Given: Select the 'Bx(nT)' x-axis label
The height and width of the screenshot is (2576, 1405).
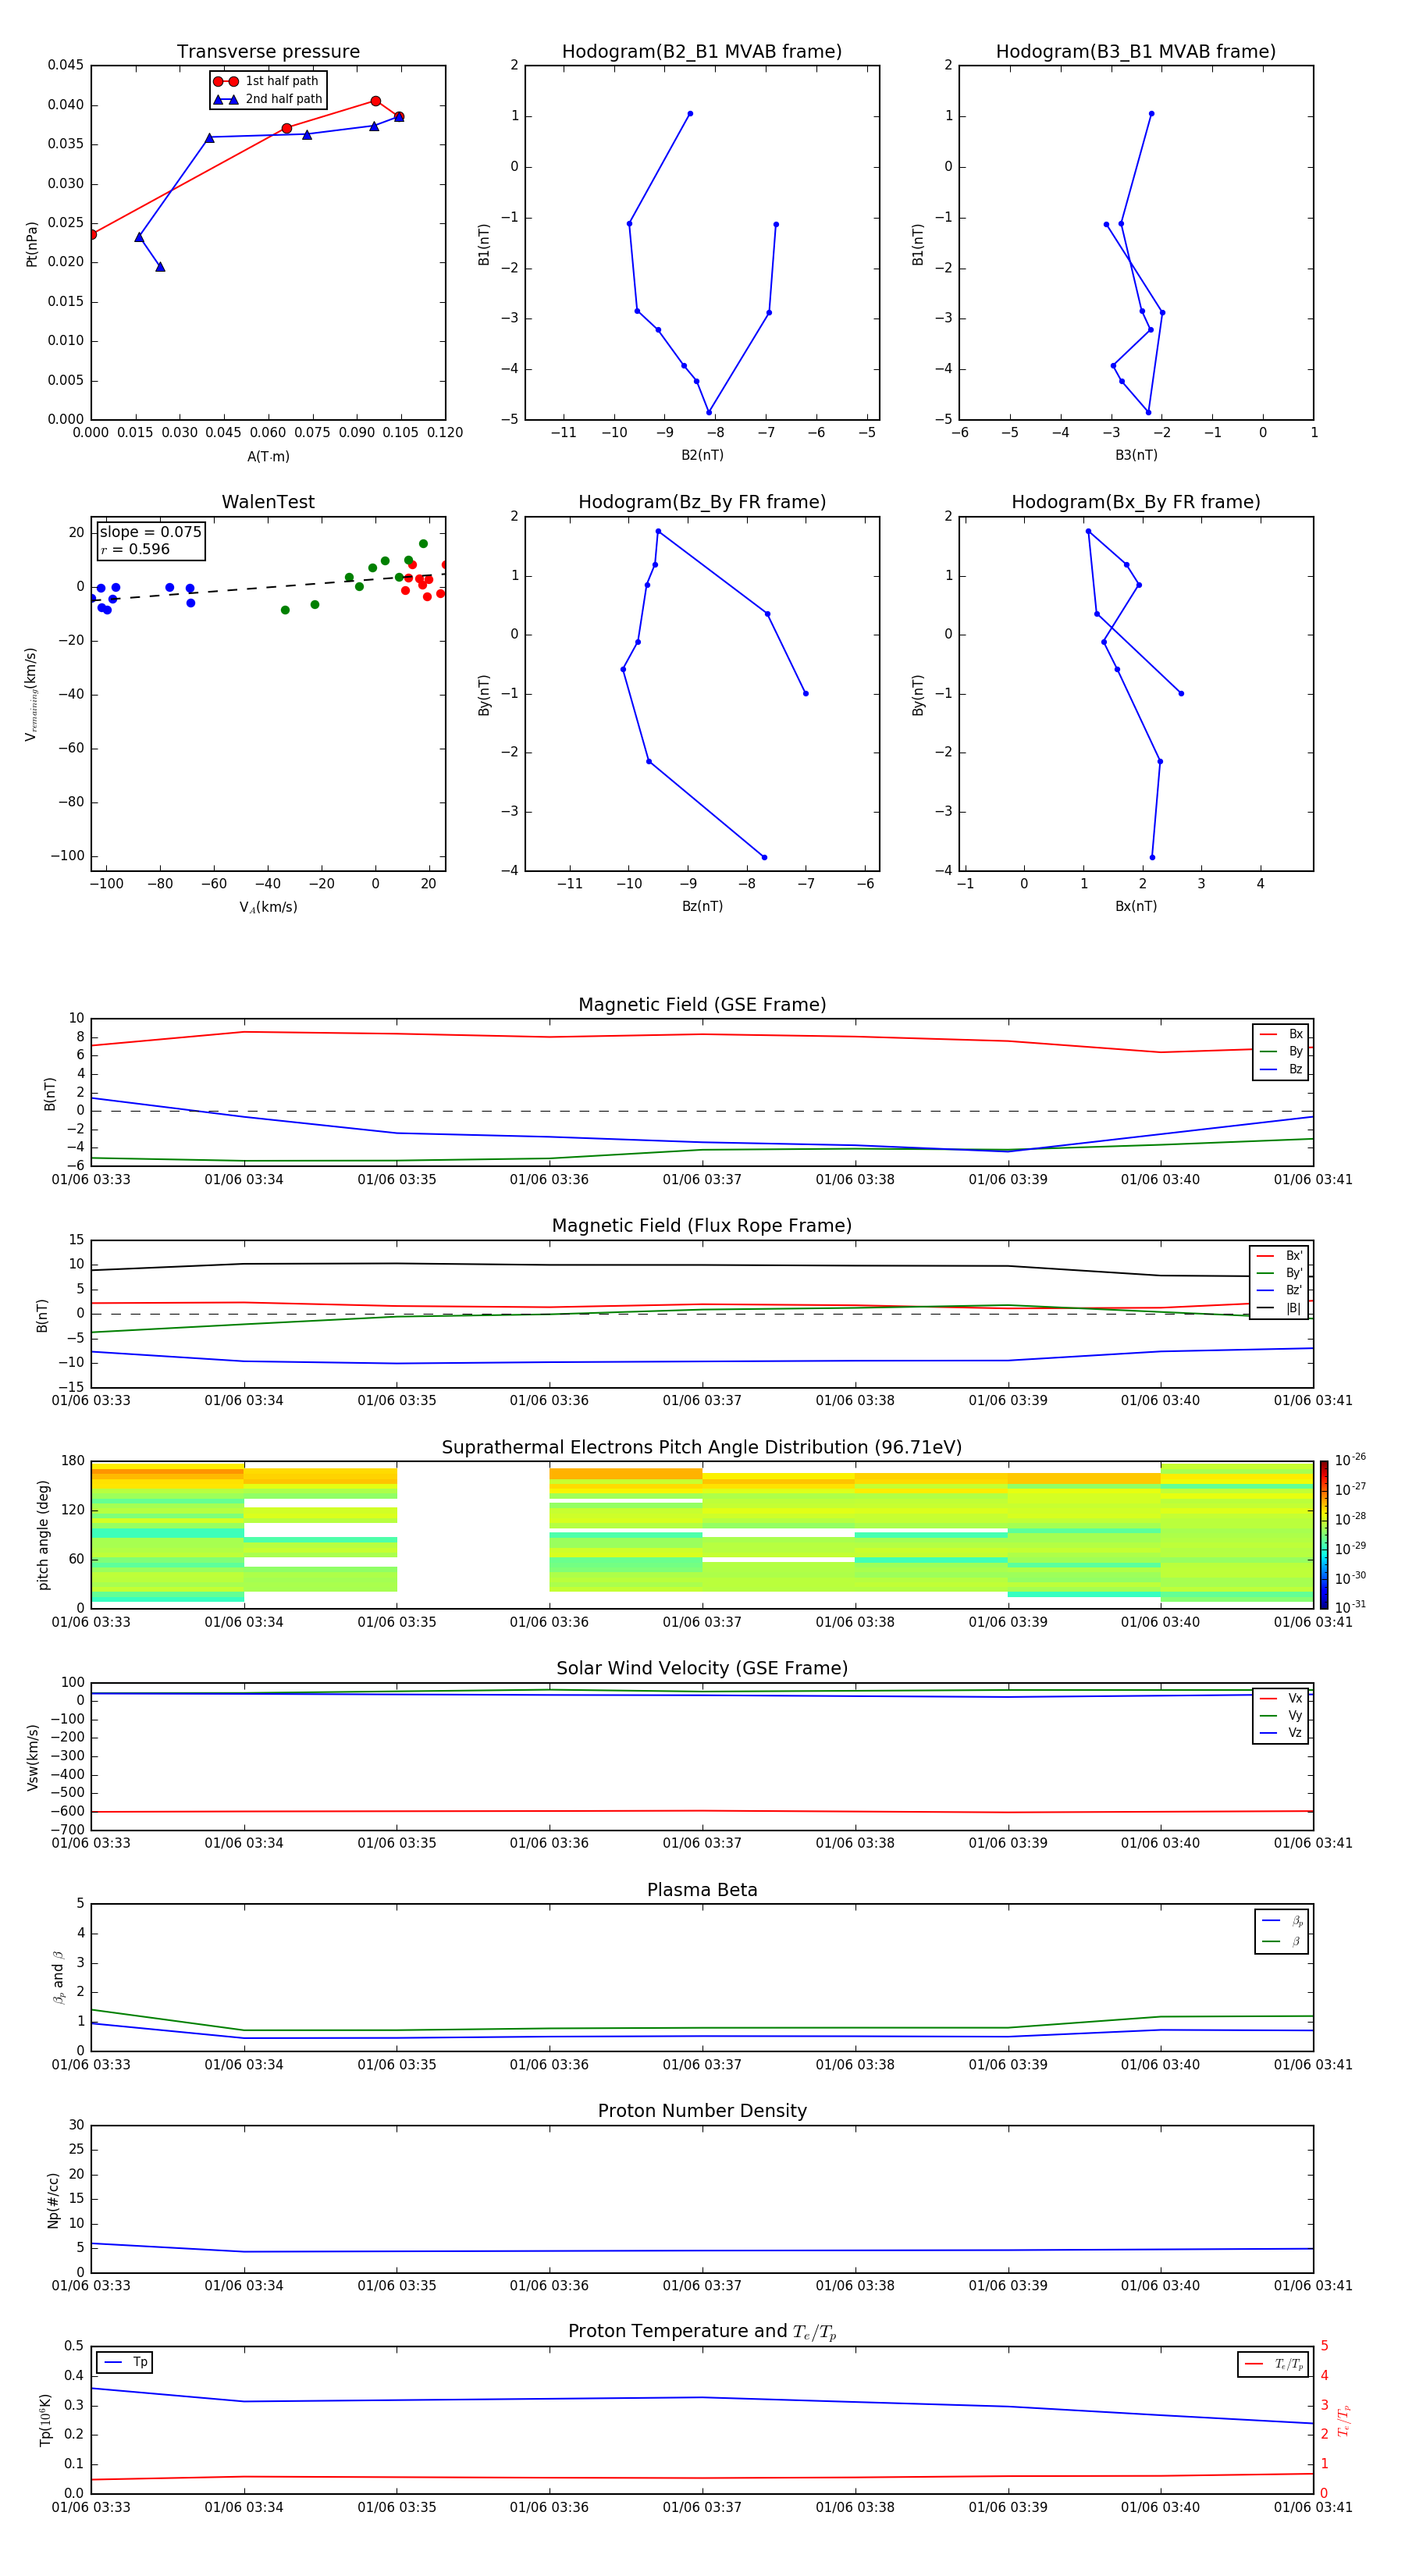Looking at the screenshot, I should pyautogui.click(x=1136, y=906).
